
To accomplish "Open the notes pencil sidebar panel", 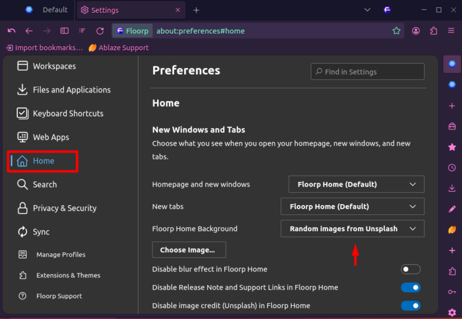I will tap(452, 209).
